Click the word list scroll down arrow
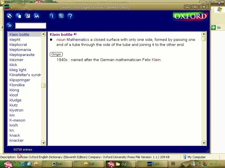Screen dimensions: 225x168 (x=43, y=143)
